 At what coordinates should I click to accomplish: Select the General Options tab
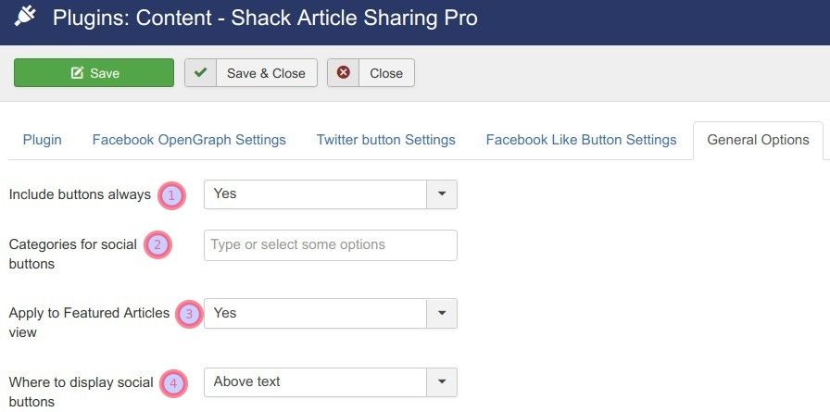point(758,140)
